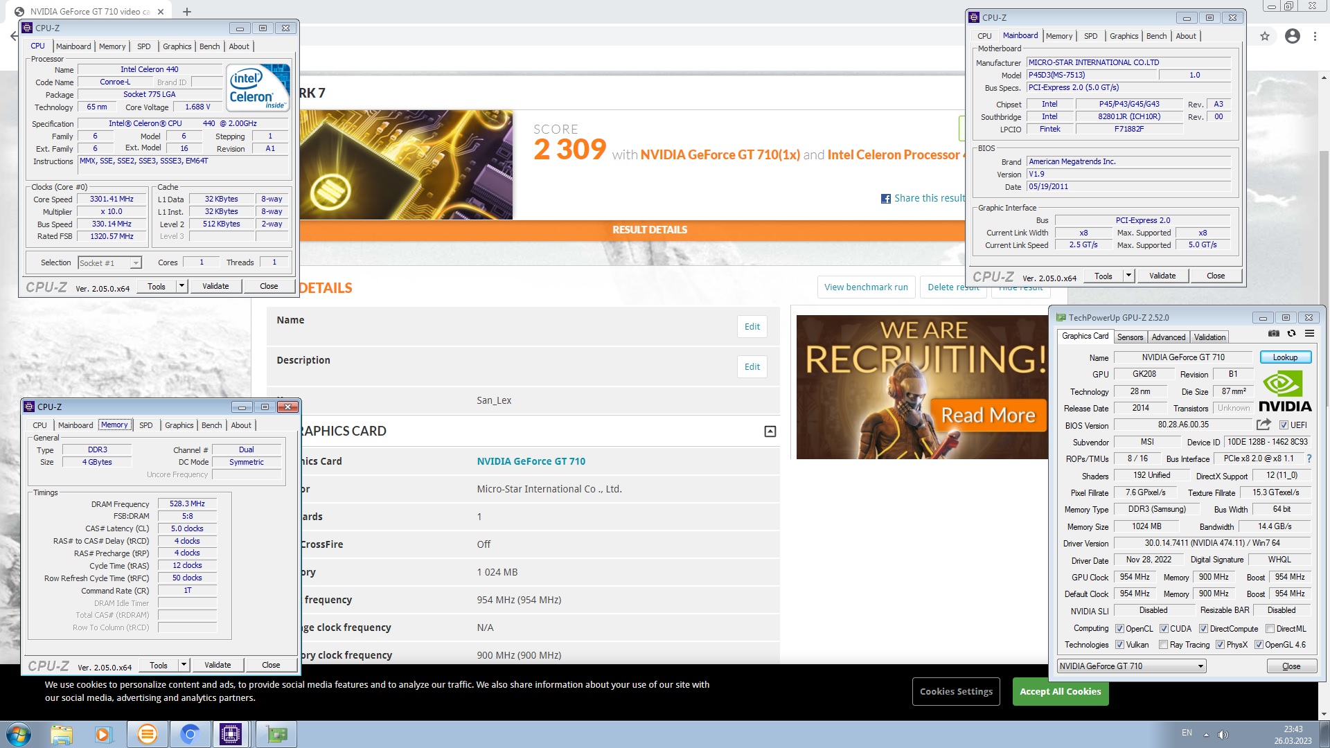Show hidden tray icons arrow
The height and width of the screenshot is (748, 1330).
1206,734
